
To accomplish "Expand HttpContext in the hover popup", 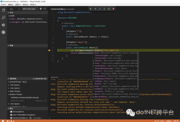I will coord(94,76).
